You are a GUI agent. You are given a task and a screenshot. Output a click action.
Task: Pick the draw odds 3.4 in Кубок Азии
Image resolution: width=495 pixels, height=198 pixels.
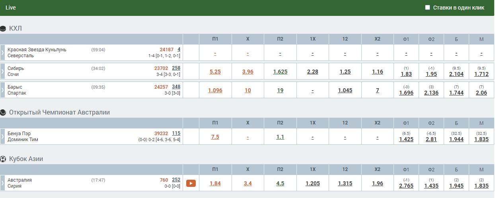coord(247,183)
